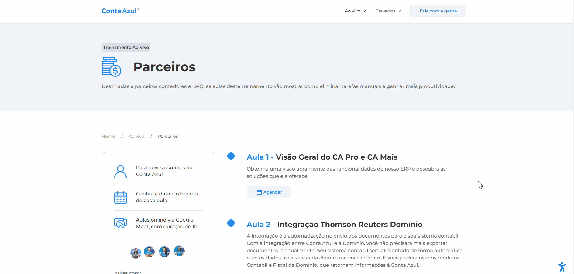
Task: Select the Parceiros breadcrumb
Action: [x=168, y=136]
